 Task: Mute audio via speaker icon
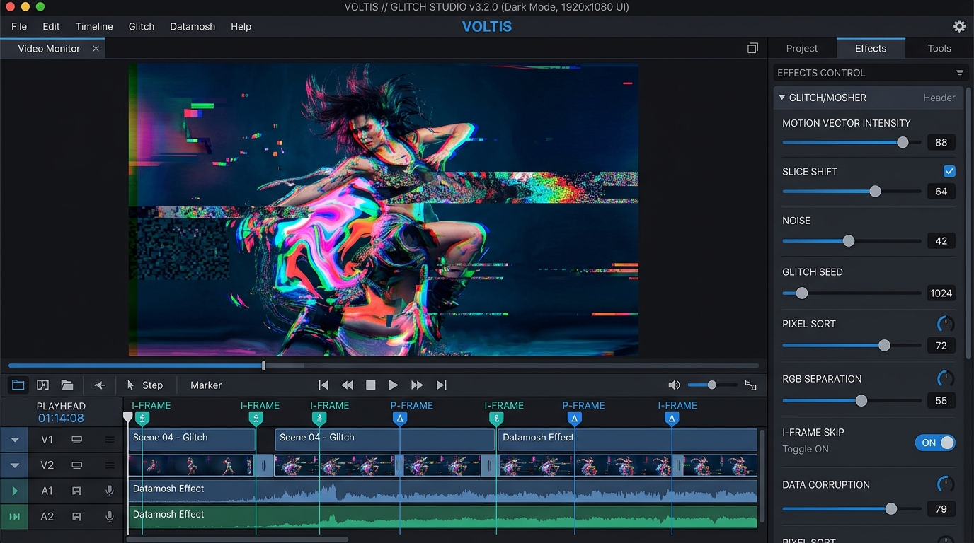pyautogui.click(x=674, y=385)
